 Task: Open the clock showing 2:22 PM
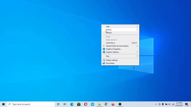pyautogui.click(x=179, y=104)
